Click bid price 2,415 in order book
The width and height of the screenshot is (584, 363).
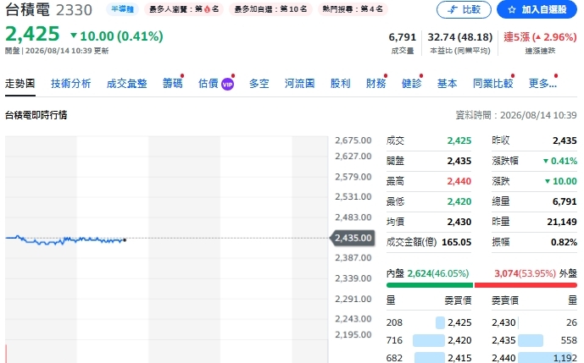(459, 358)
